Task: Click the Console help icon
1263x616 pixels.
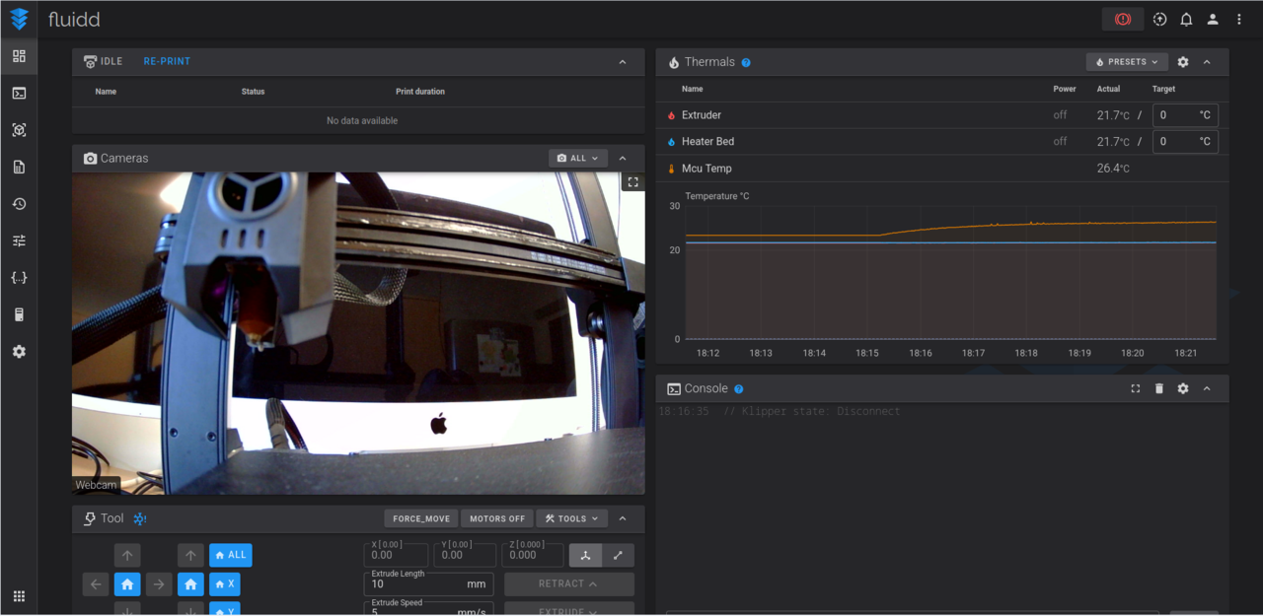Action: pyautogui.click(x=739, y=389)
